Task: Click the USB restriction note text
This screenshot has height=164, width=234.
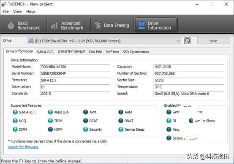Action: [x=57, y=141]
